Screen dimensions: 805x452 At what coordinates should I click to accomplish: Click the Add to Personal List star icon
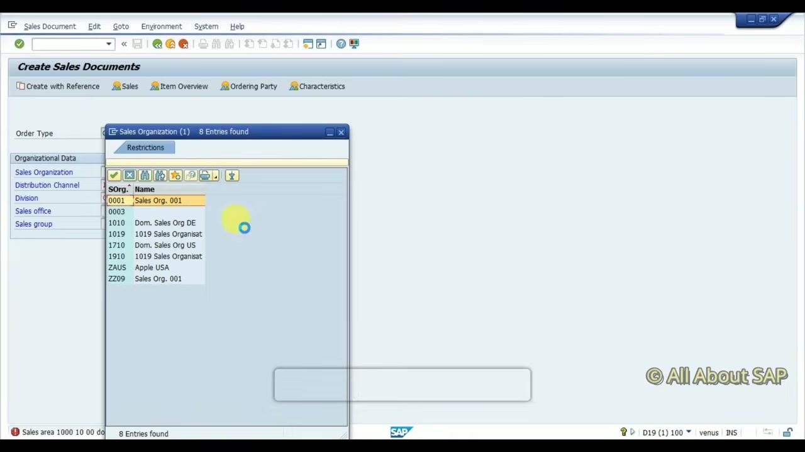point(175,176)
